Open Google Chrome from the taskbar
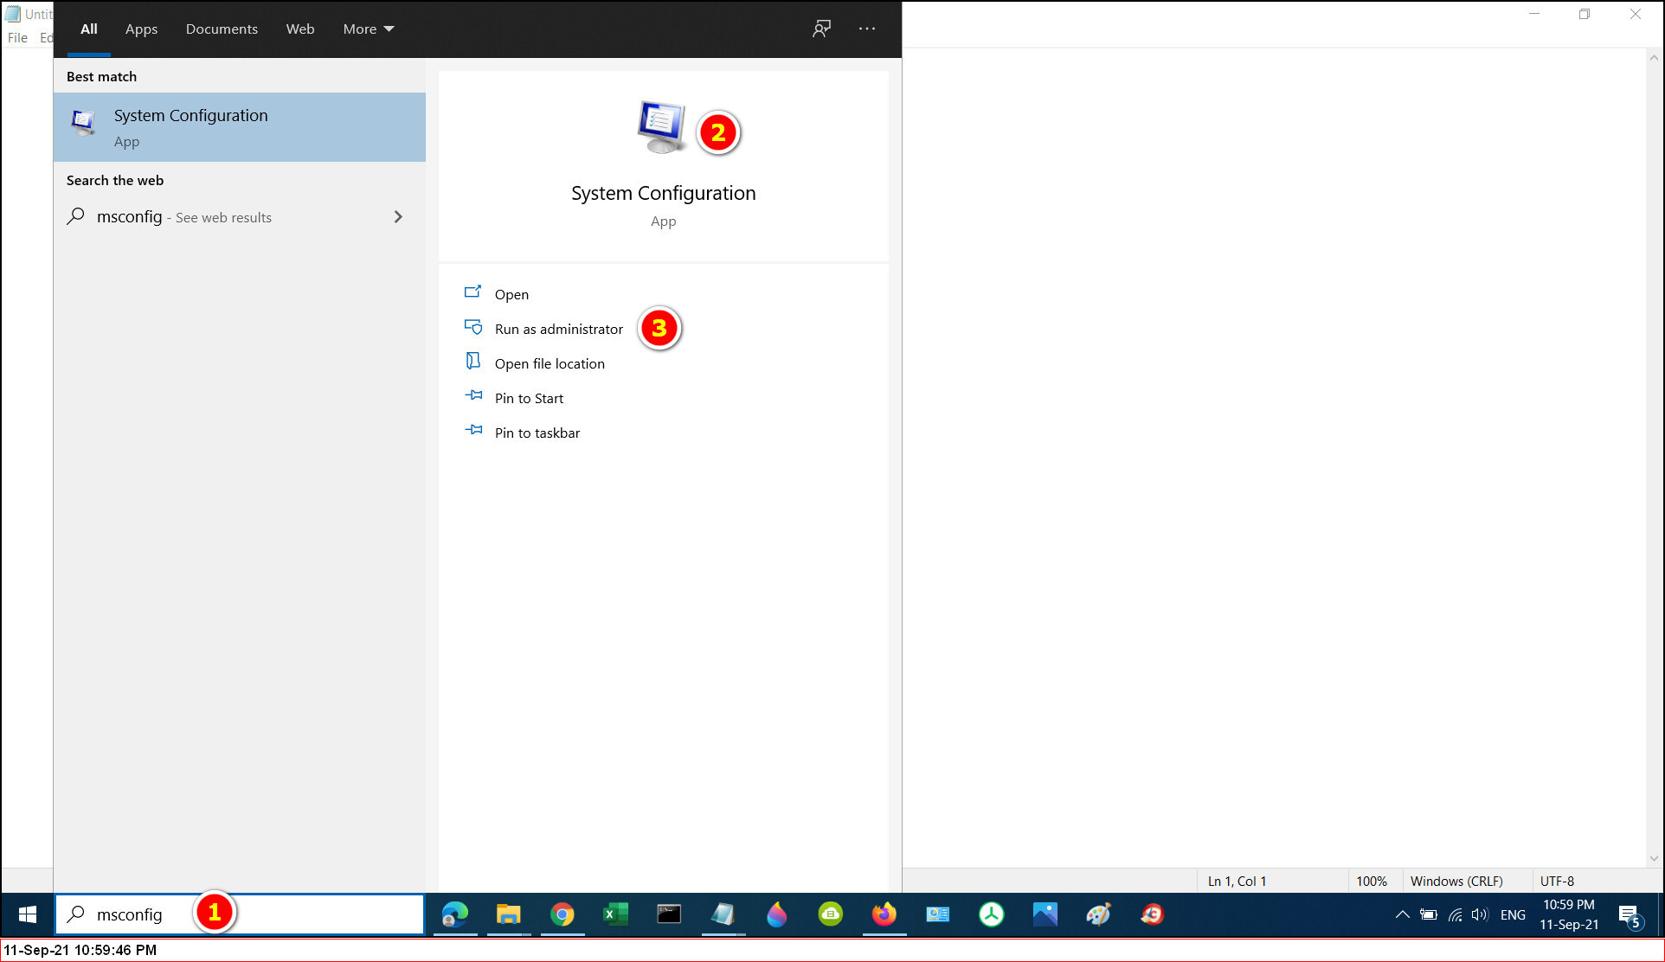The height and width of the screenshot is (962, 1665). pyautogui.click(x=562, y=914)
